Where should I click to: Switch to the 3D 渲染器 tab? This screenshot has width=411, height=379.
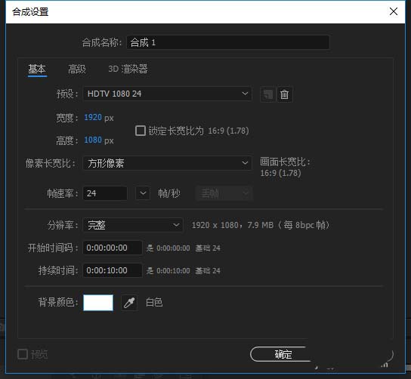128,69
